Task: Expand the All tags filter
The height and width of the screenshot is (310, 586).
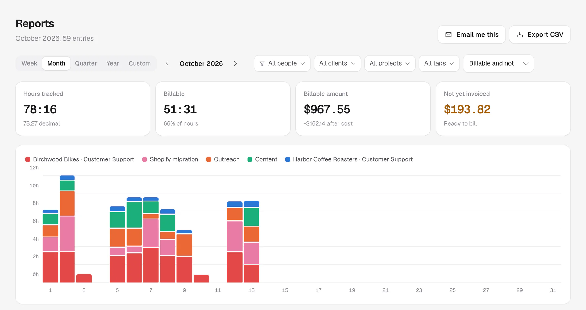Action: coord(439,63)
